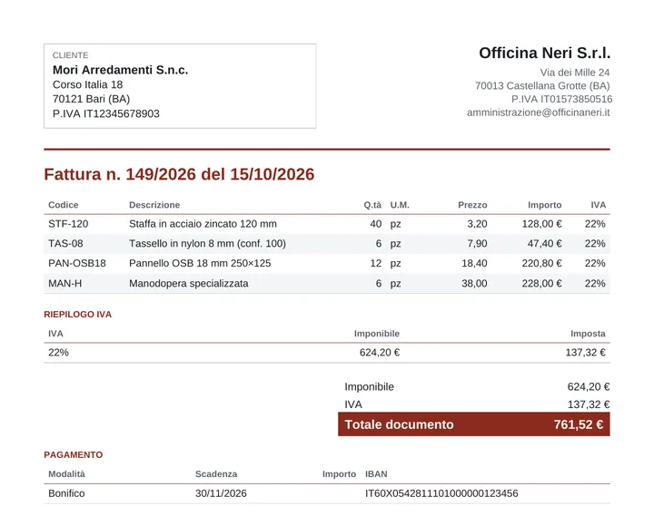
Task: Click 70121 Bari (BA)
Action: pos(92,99)
